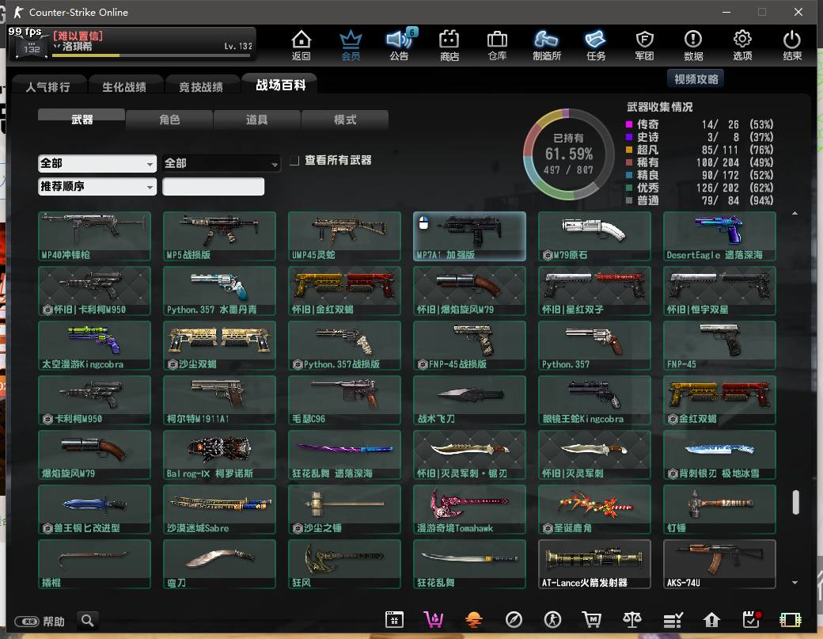The width and height of the screenshot is (823, 639).
Task: Open the pink shopping cart icon
Action: pos(434,619)
